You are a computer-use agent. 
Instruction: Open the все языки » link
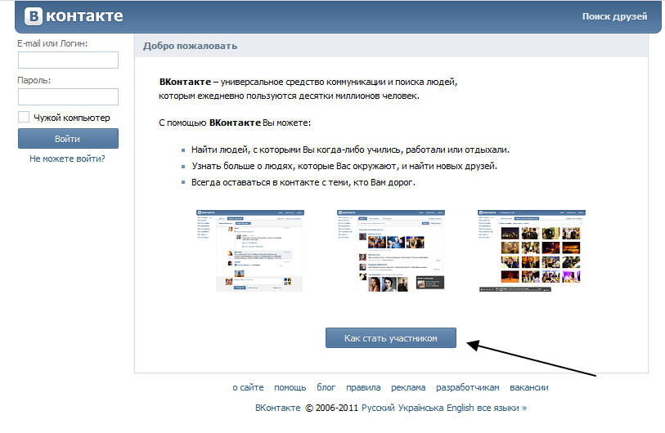(502, 408)
